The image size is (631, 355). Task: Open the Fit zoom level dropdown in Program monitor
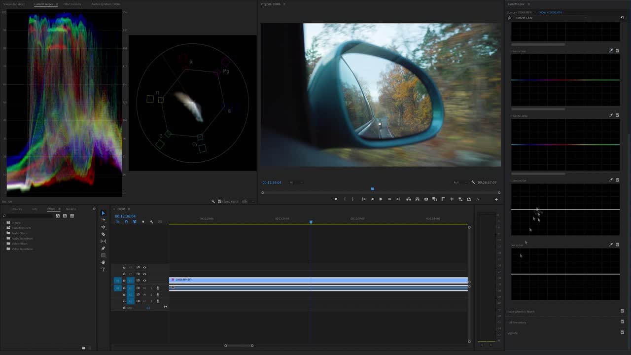(294, 182)
